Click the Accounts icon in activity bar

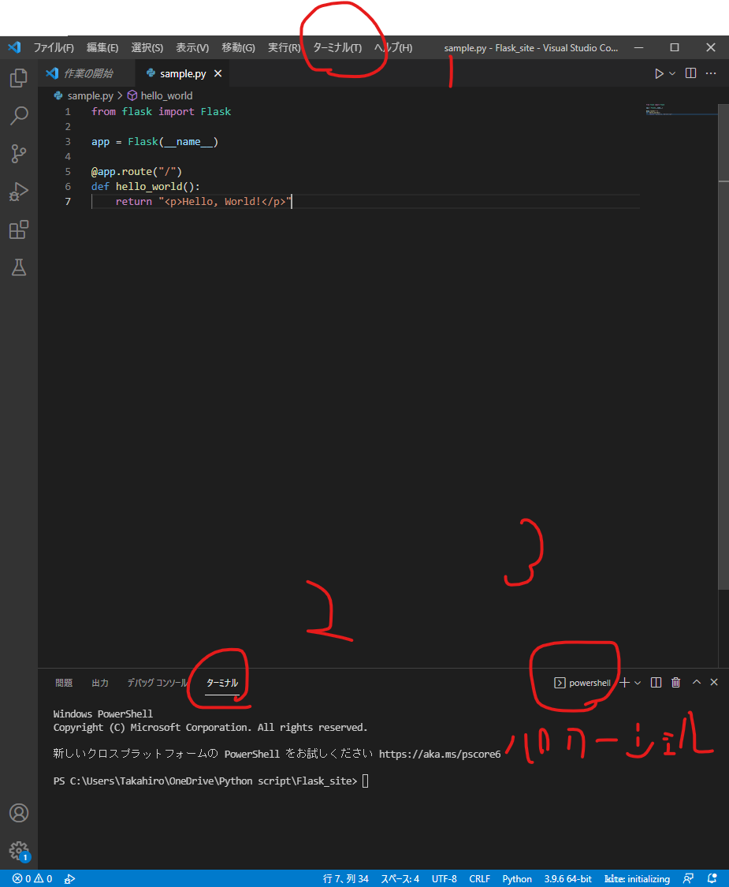pos(18,813)
